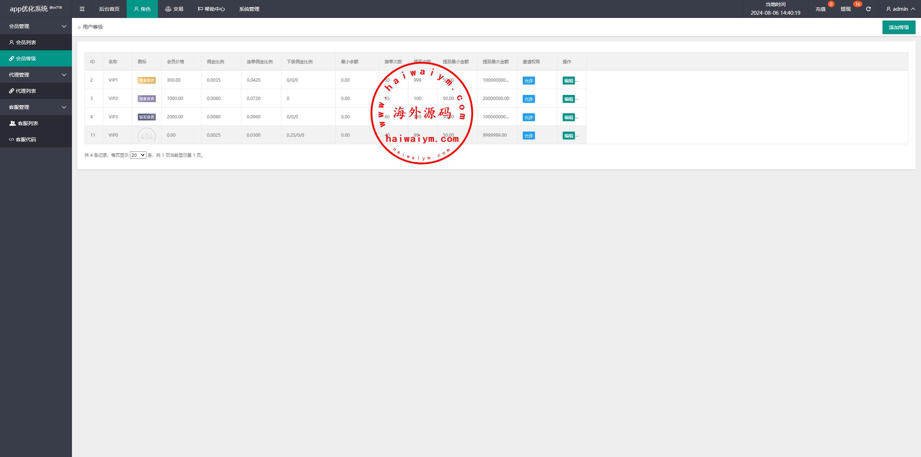Click the 黄金会员 badge icon for VIP1
Viewport: 921px width, 457px height.
(x=146, y=81)
